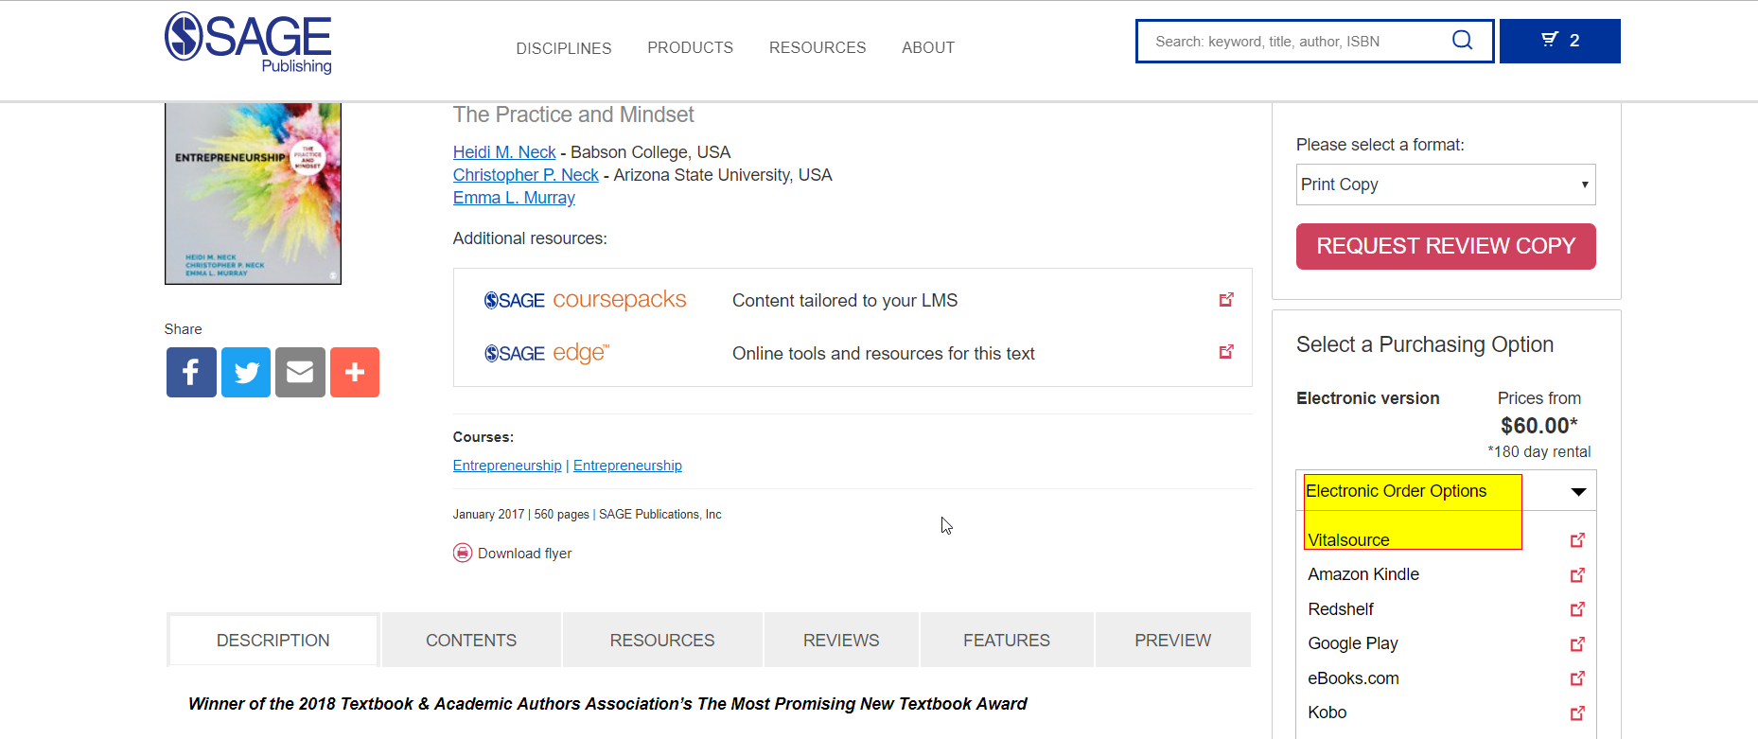Viewport: 1758px width, 739px height.
Task: Select Kobo purchasing option
Action: click(1327, 713)
